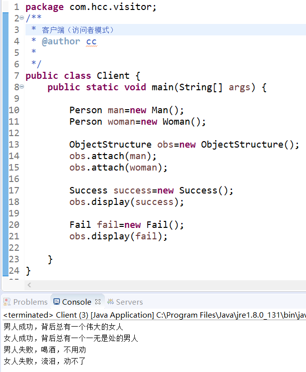Click the 'Person man=new Man();' line

coord(127,110)
